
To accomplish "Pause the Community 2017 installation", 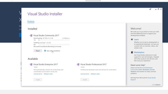I will tap(38, 51).
